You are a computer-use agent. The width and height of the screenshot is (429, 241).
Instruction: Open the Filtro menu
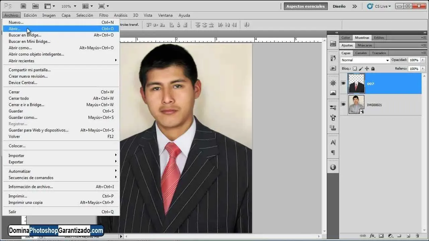(x=104, y=15)
